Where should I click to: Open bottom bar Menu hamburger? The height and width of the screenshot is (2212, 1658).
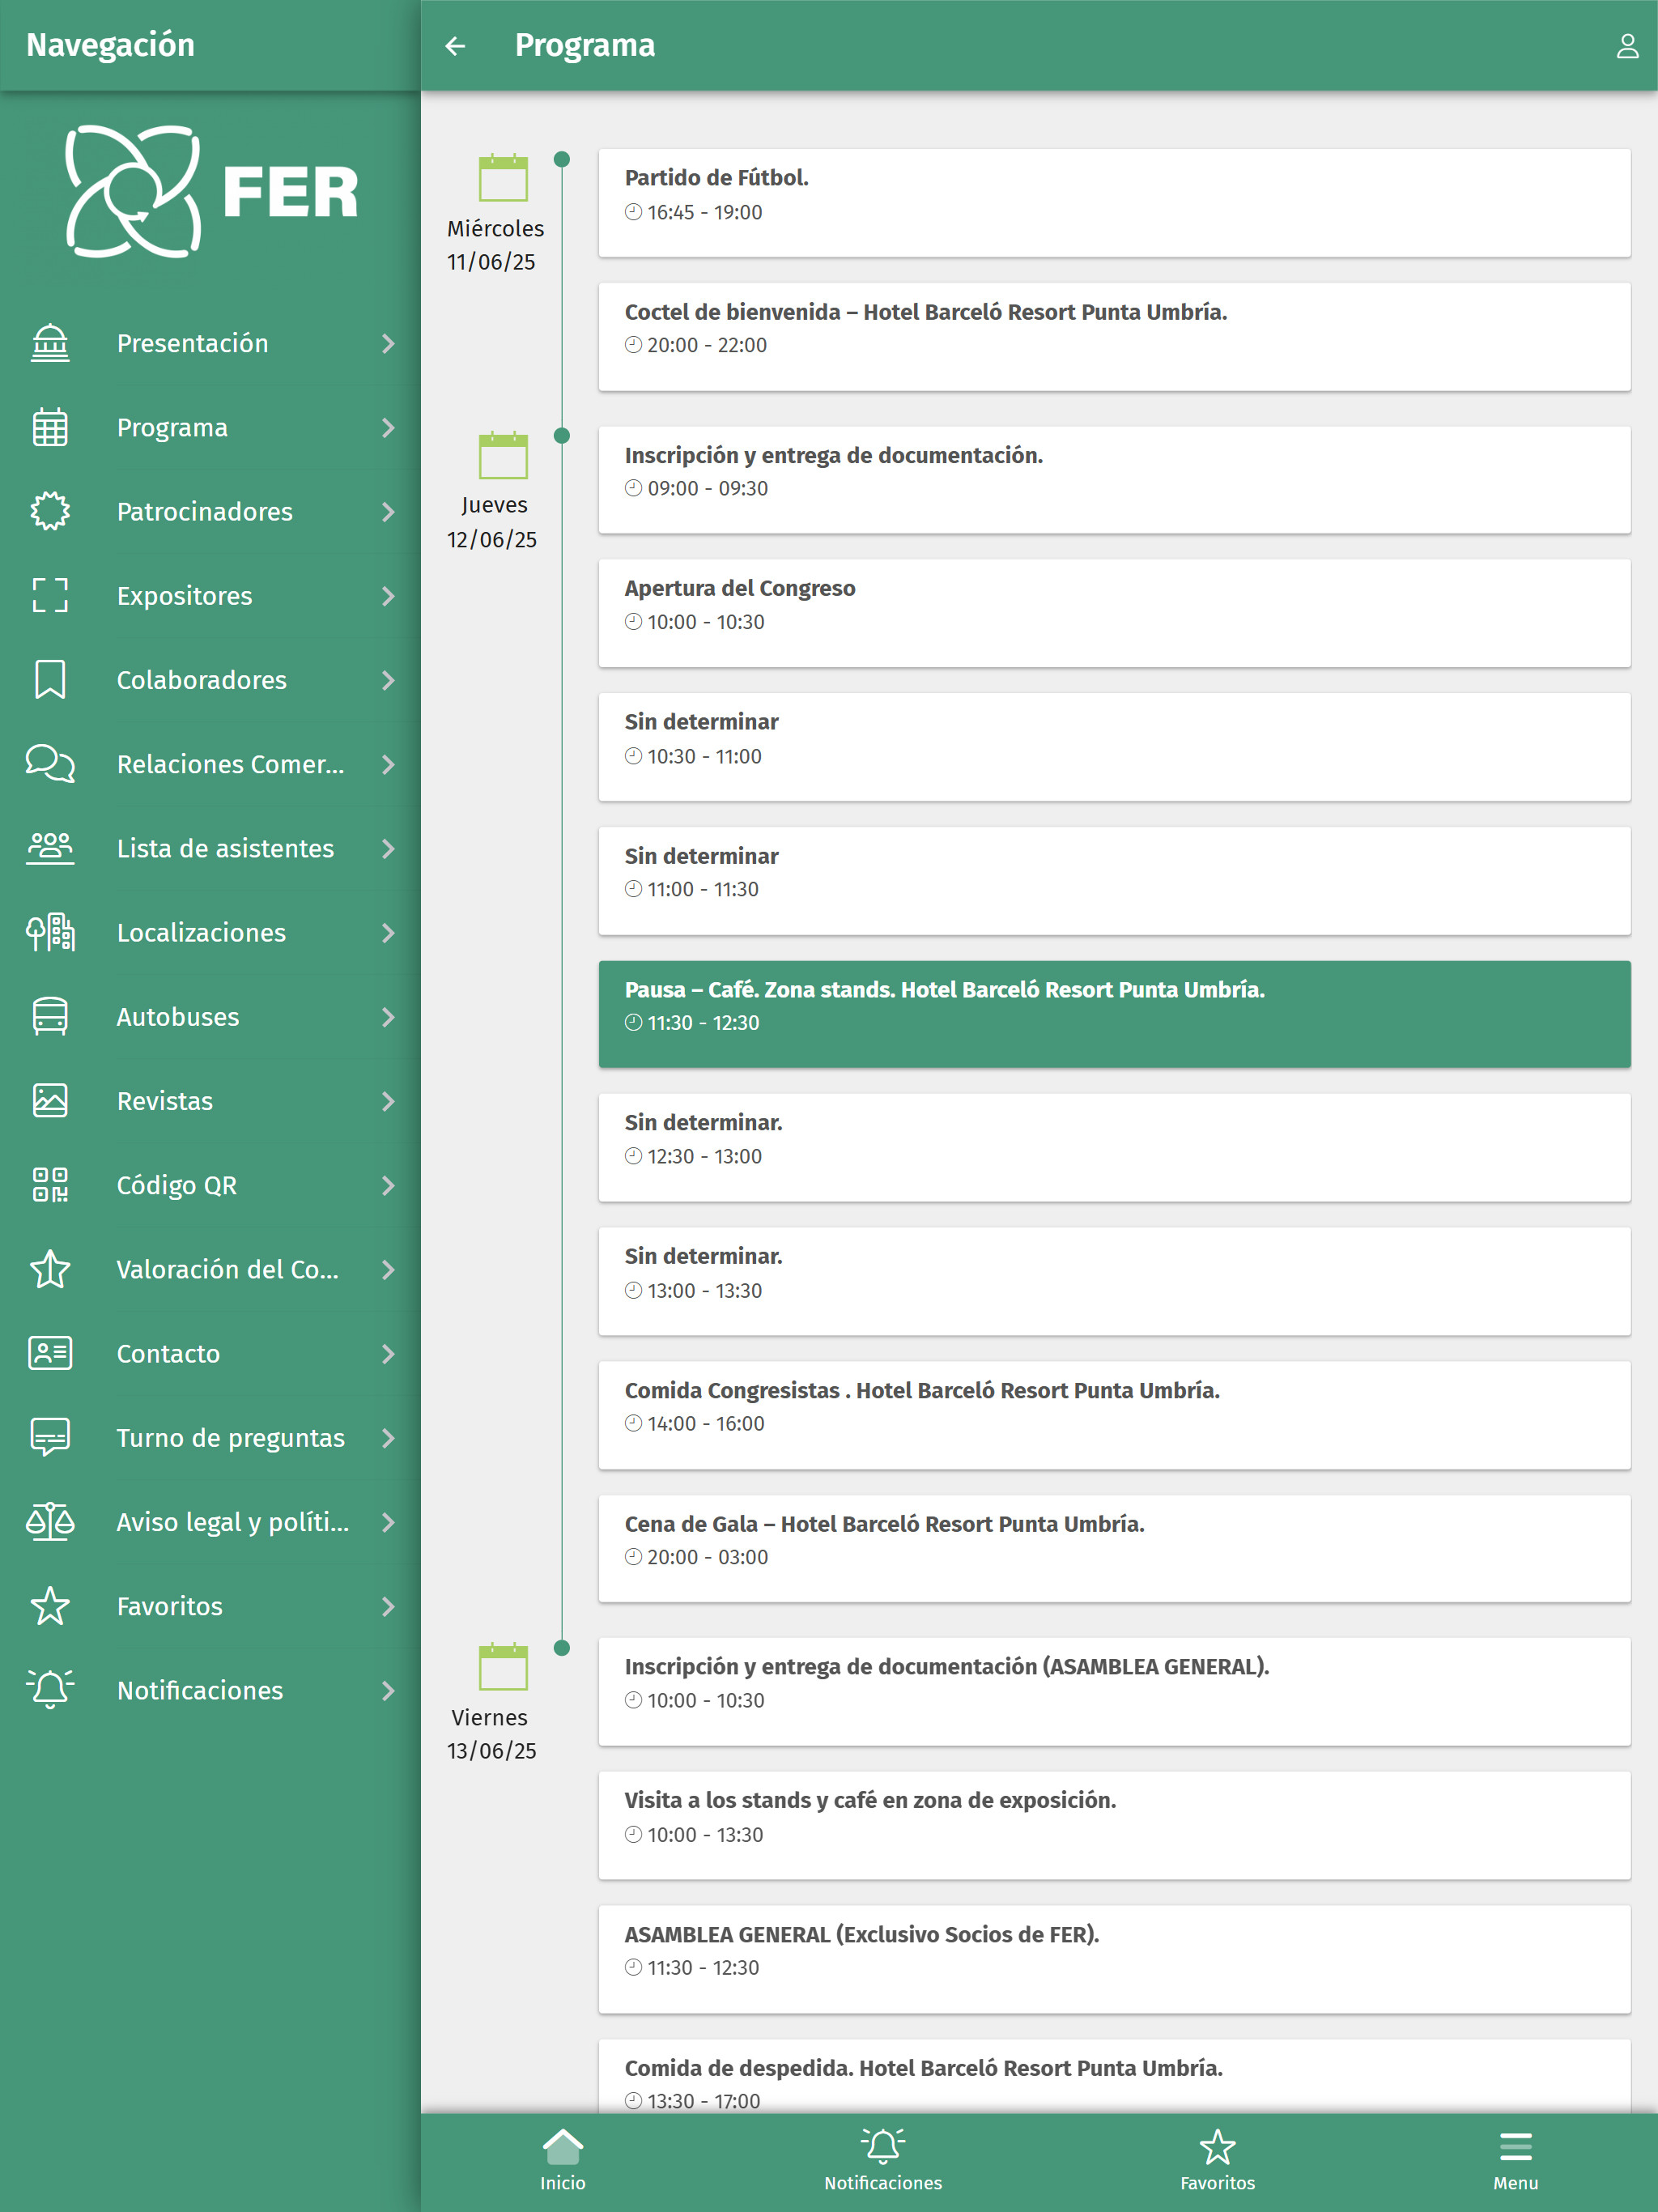(x=1515, y=2160)
